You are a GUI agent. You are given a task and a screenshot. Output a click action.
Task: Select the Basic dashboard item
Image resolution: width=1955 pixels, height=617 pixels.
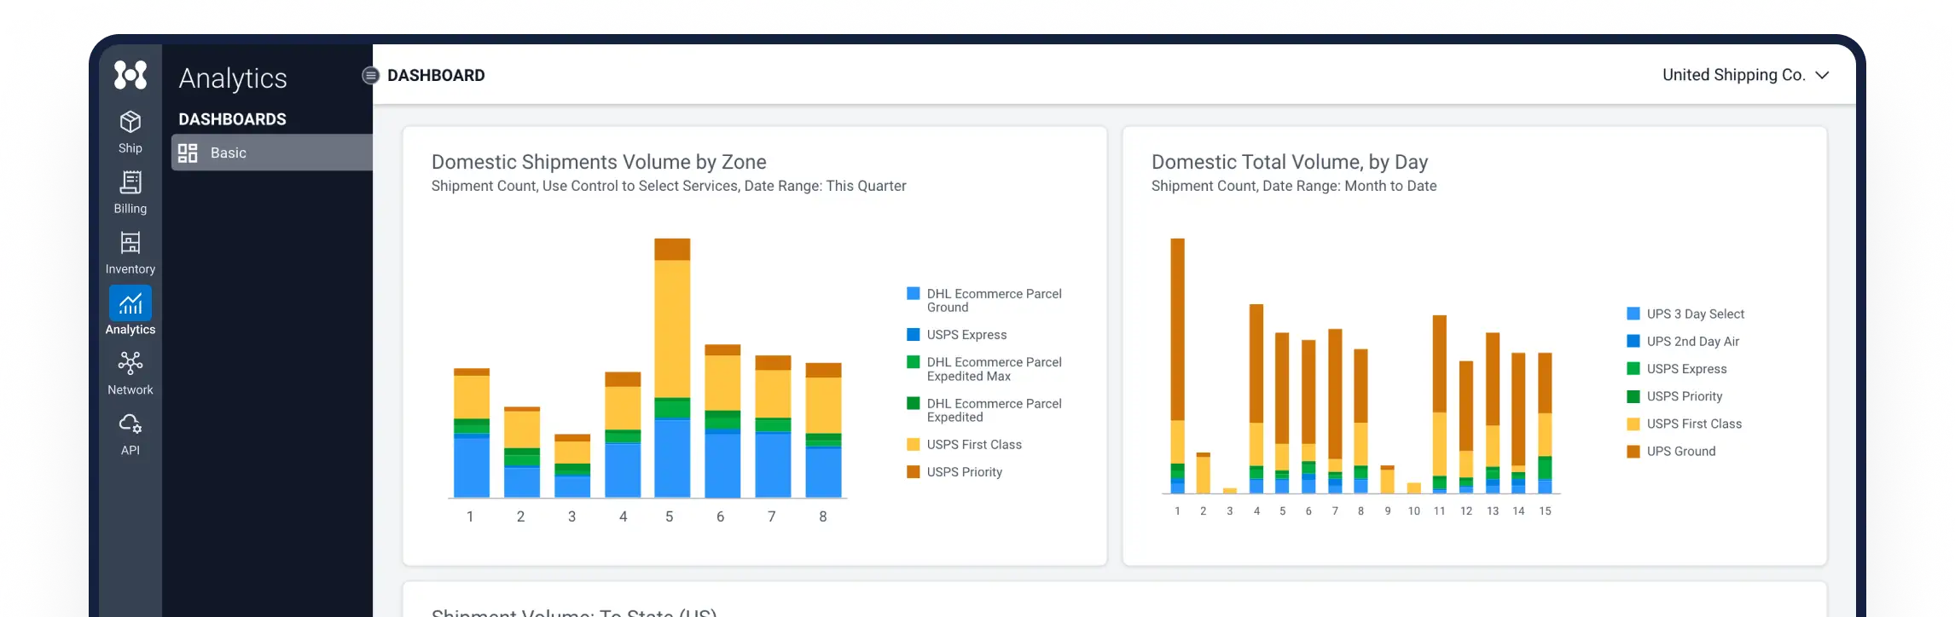[x=272, y=153]
